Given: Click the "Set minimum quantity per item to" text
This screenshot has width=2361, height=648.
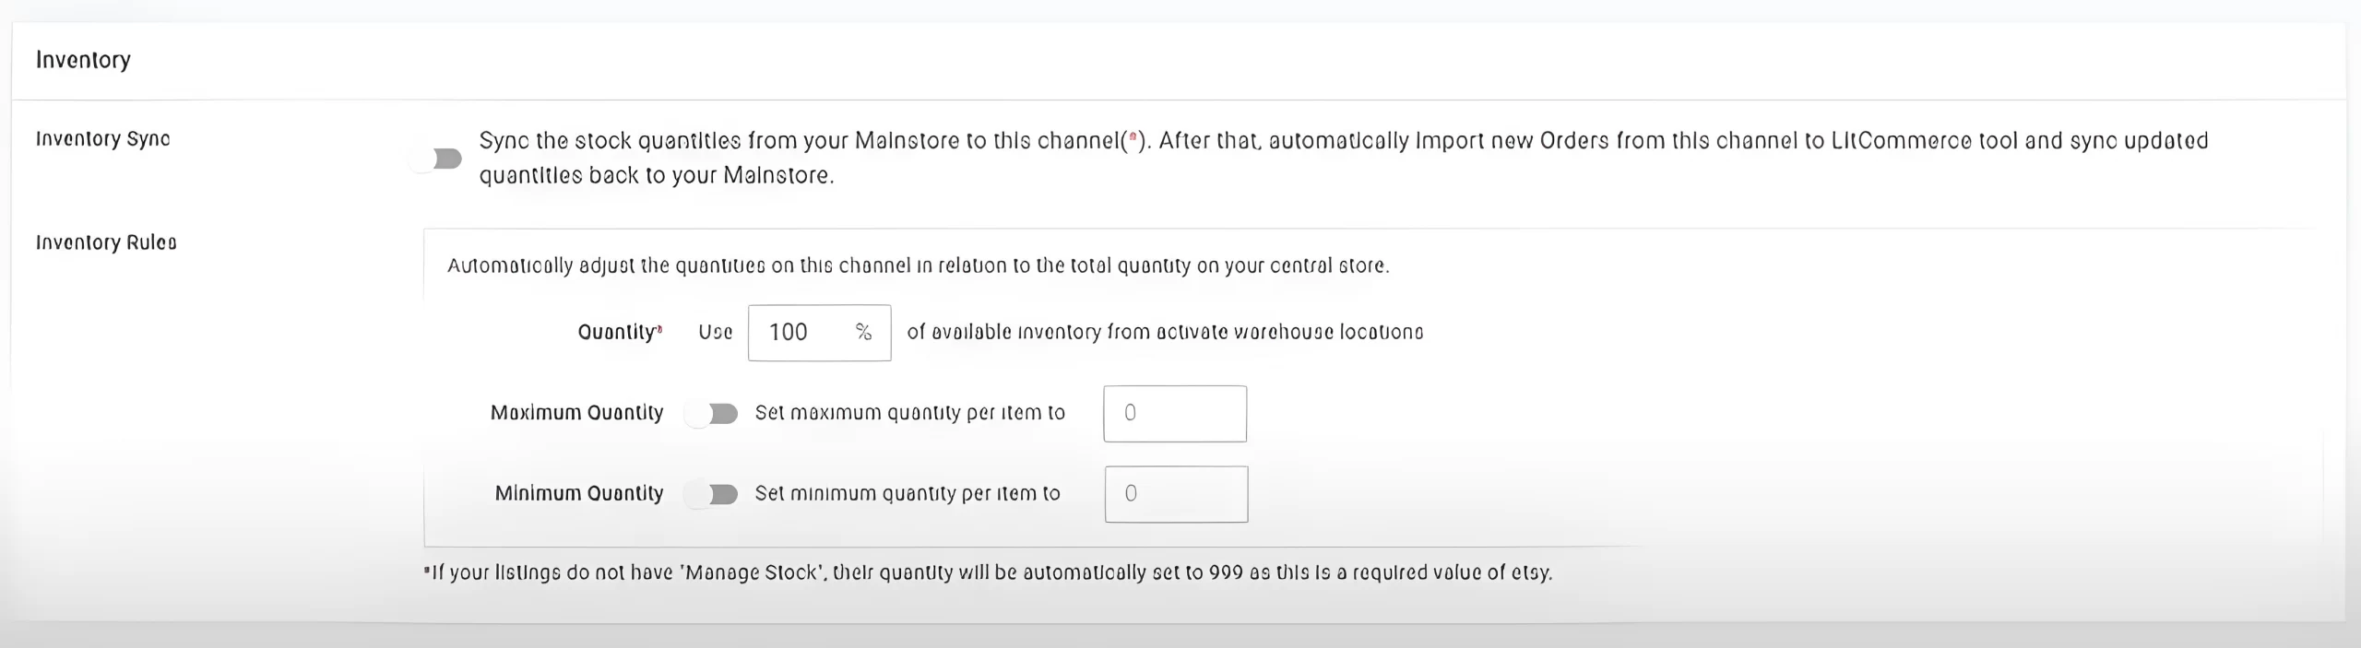Looking at the screenshot, I should point(908,493).
